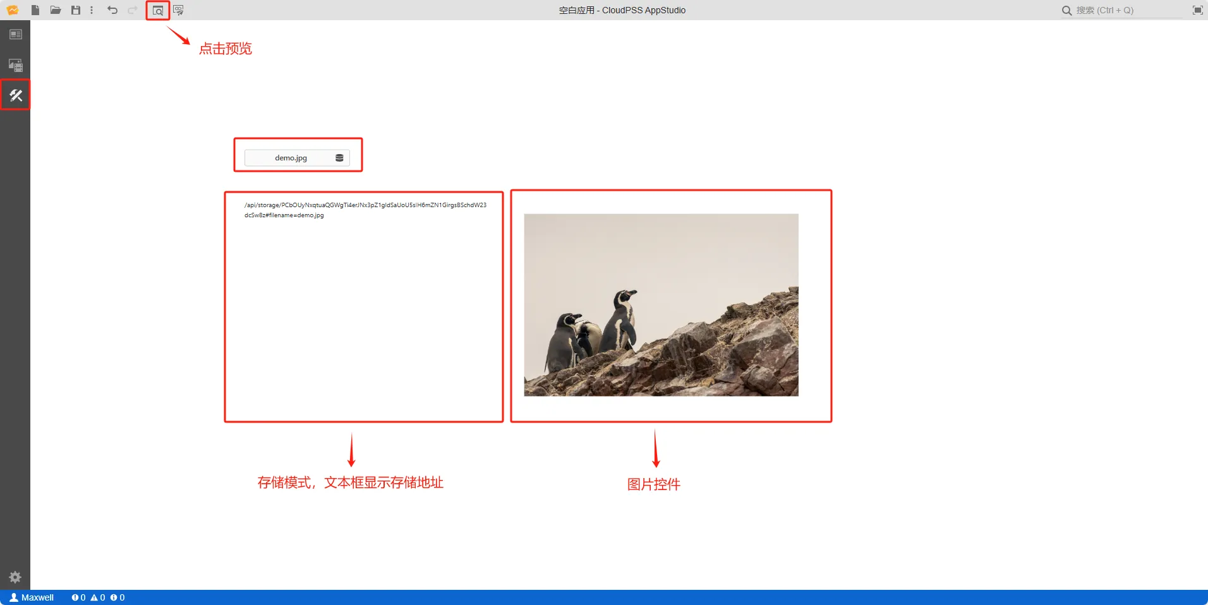
Task: Show warning count in status bar
Action: tap(98, 597)
